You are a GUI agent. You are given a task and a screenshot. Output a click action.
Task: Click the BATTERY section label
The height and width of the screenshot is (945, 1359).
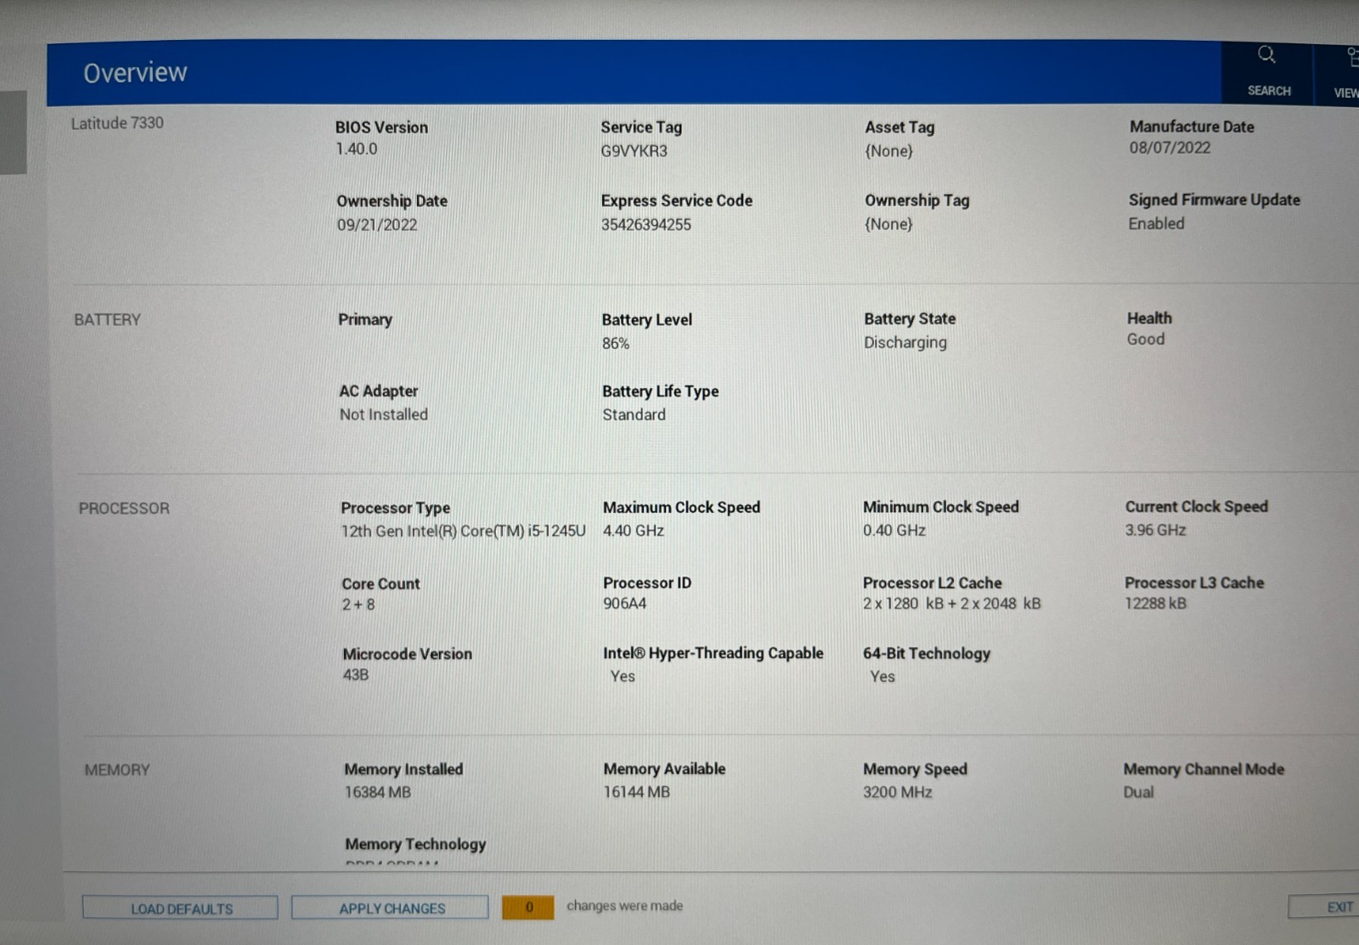click(107, 320)
